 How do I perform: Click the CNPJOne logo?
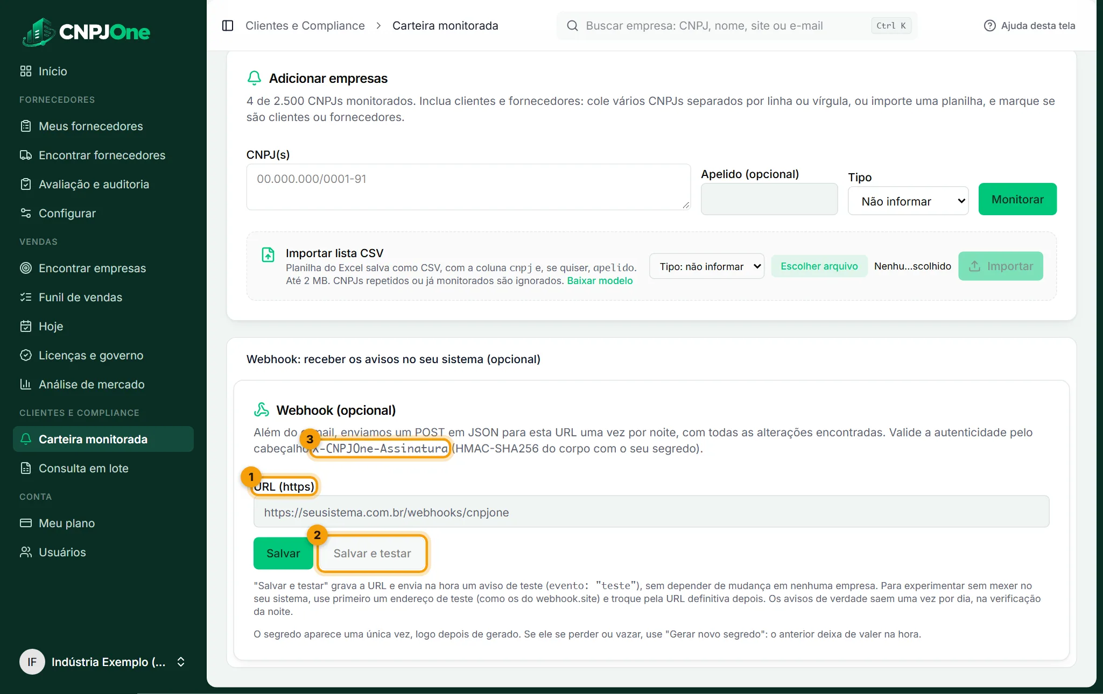(x=86, y=32)
